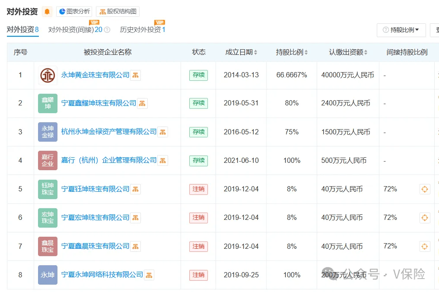The height and width of the screenshot is (292, 439).
Task: Expand the 持股比例 filter dropdown
Action: [401, 30]
